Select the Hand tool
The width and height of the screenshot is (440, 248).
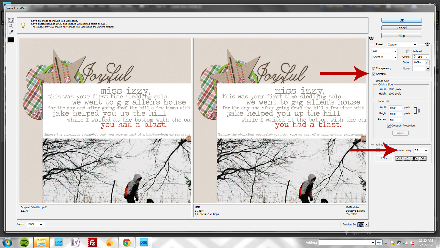pos(11,20)
